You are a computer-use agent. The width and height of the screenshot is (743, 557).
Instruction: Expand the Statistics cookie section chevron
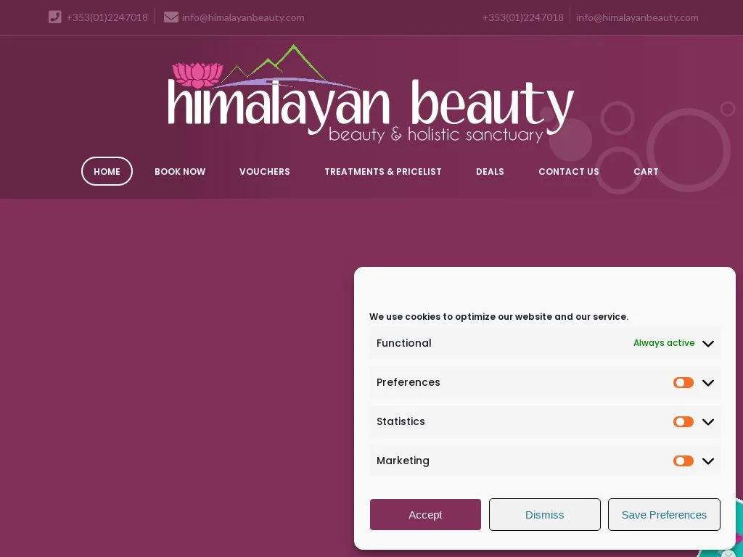click(x=708, y=423)
